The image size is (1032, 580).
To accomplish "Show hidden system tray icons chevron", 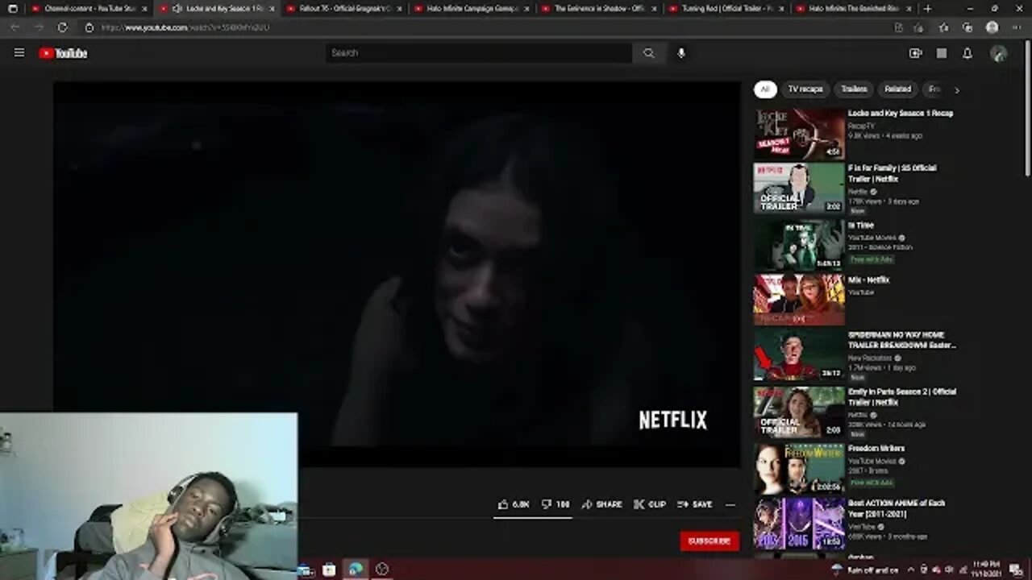I will pyautogui.click(x=912, y=570).
